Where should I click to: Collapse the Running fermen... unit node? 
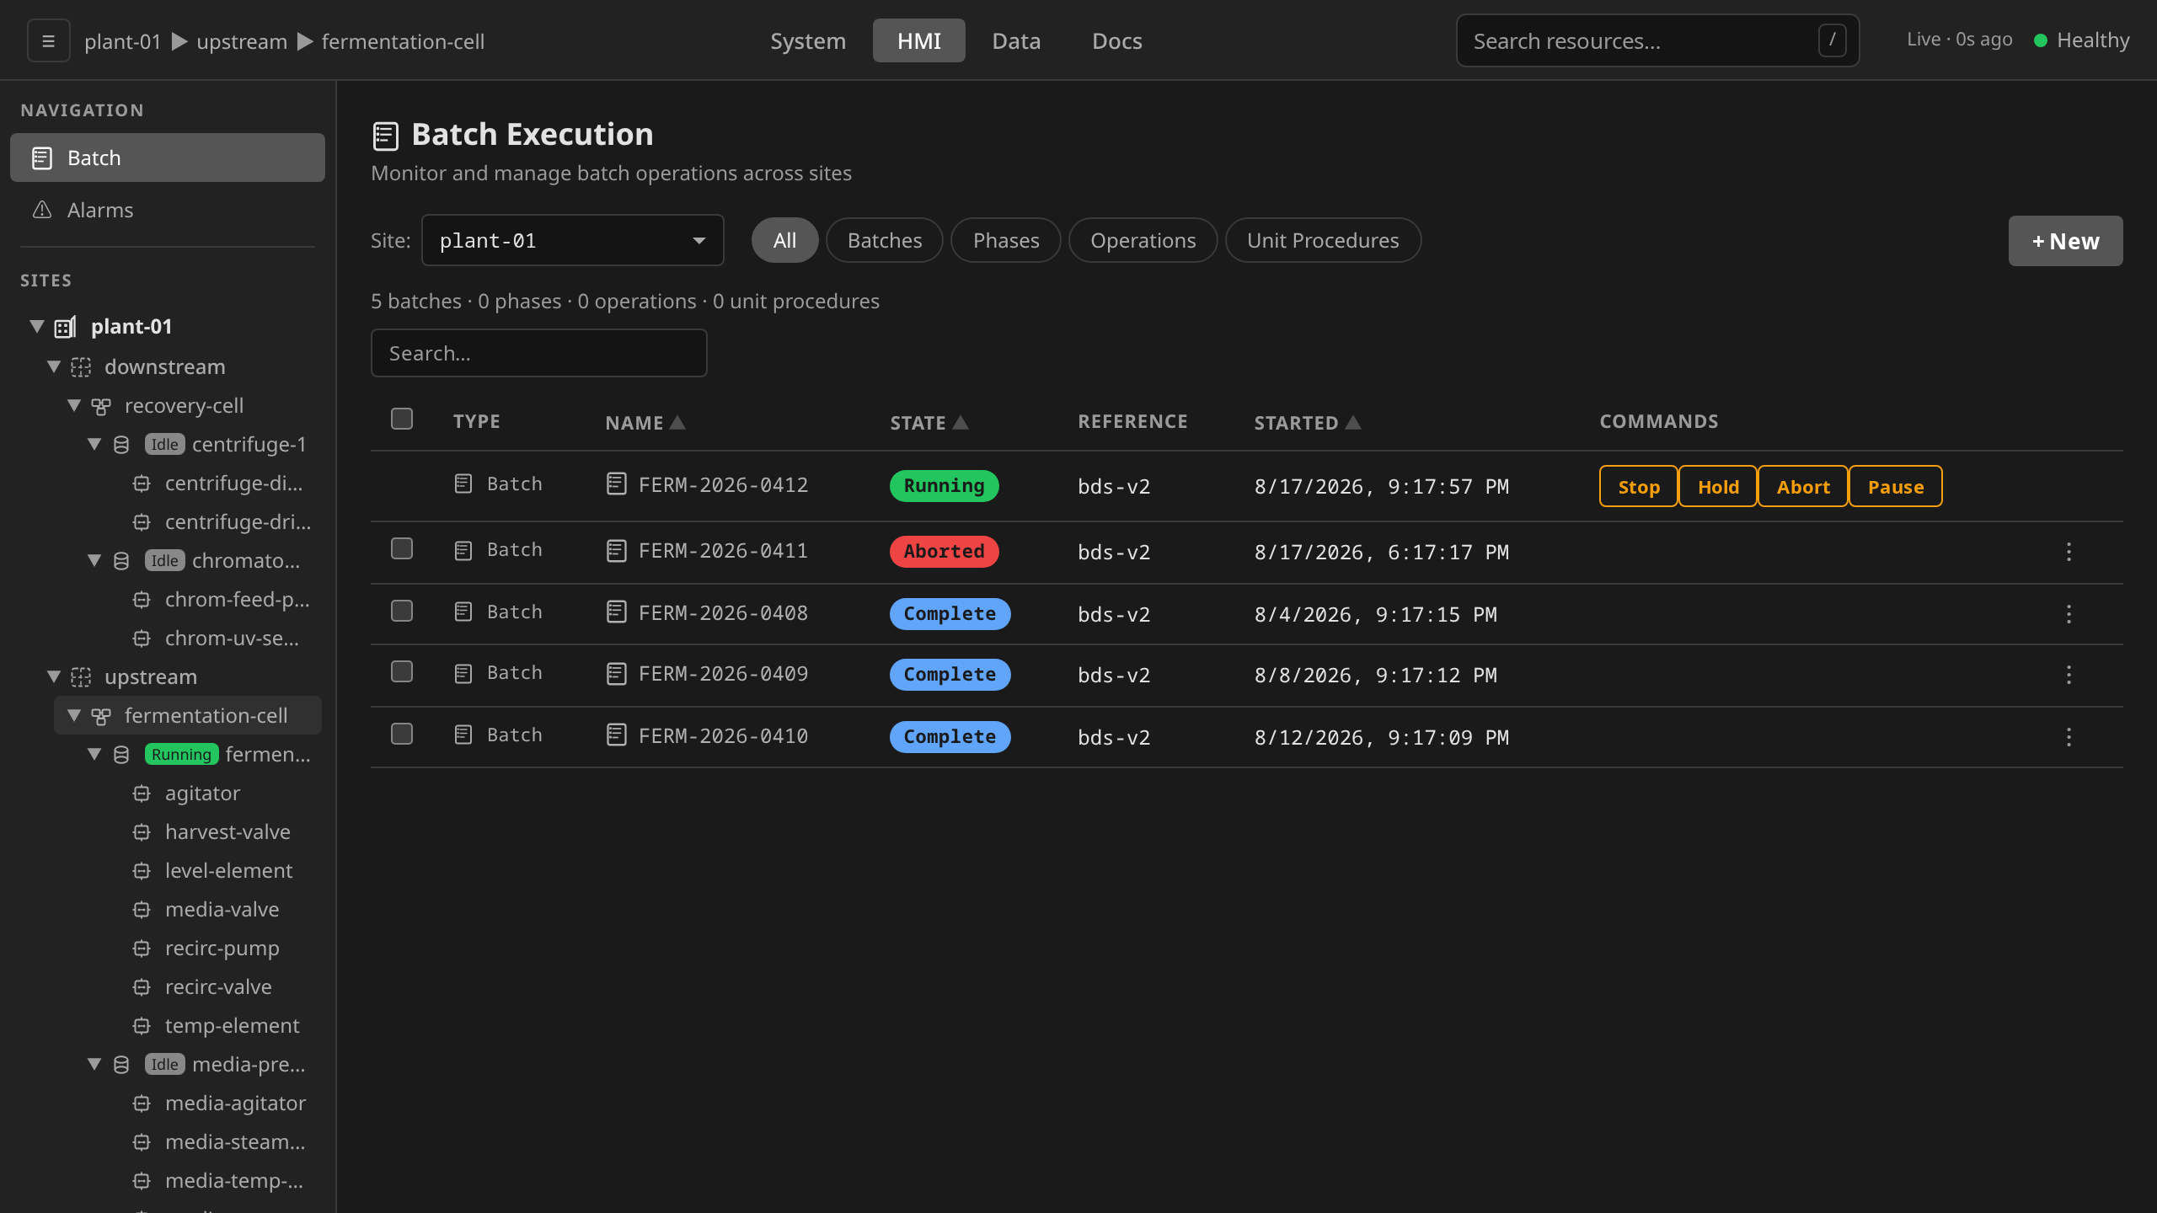(x=94, y=754)
